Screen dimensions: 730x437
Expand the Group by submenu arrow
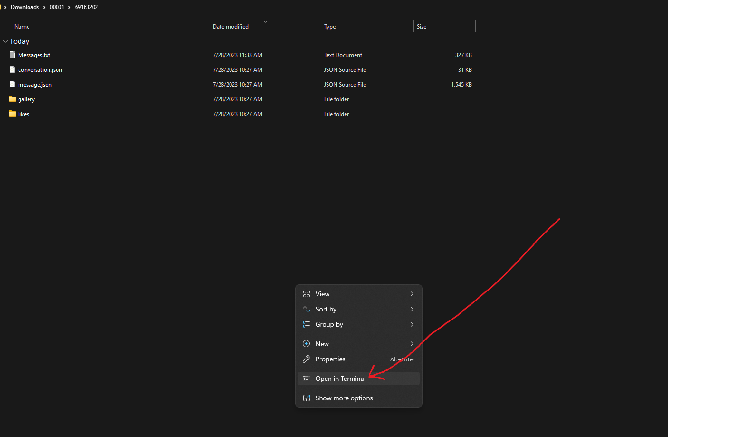coord(412,324)
